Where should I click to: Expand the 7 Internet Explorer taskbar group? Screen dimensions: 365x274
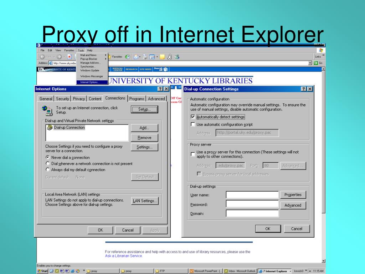point(290,271)
